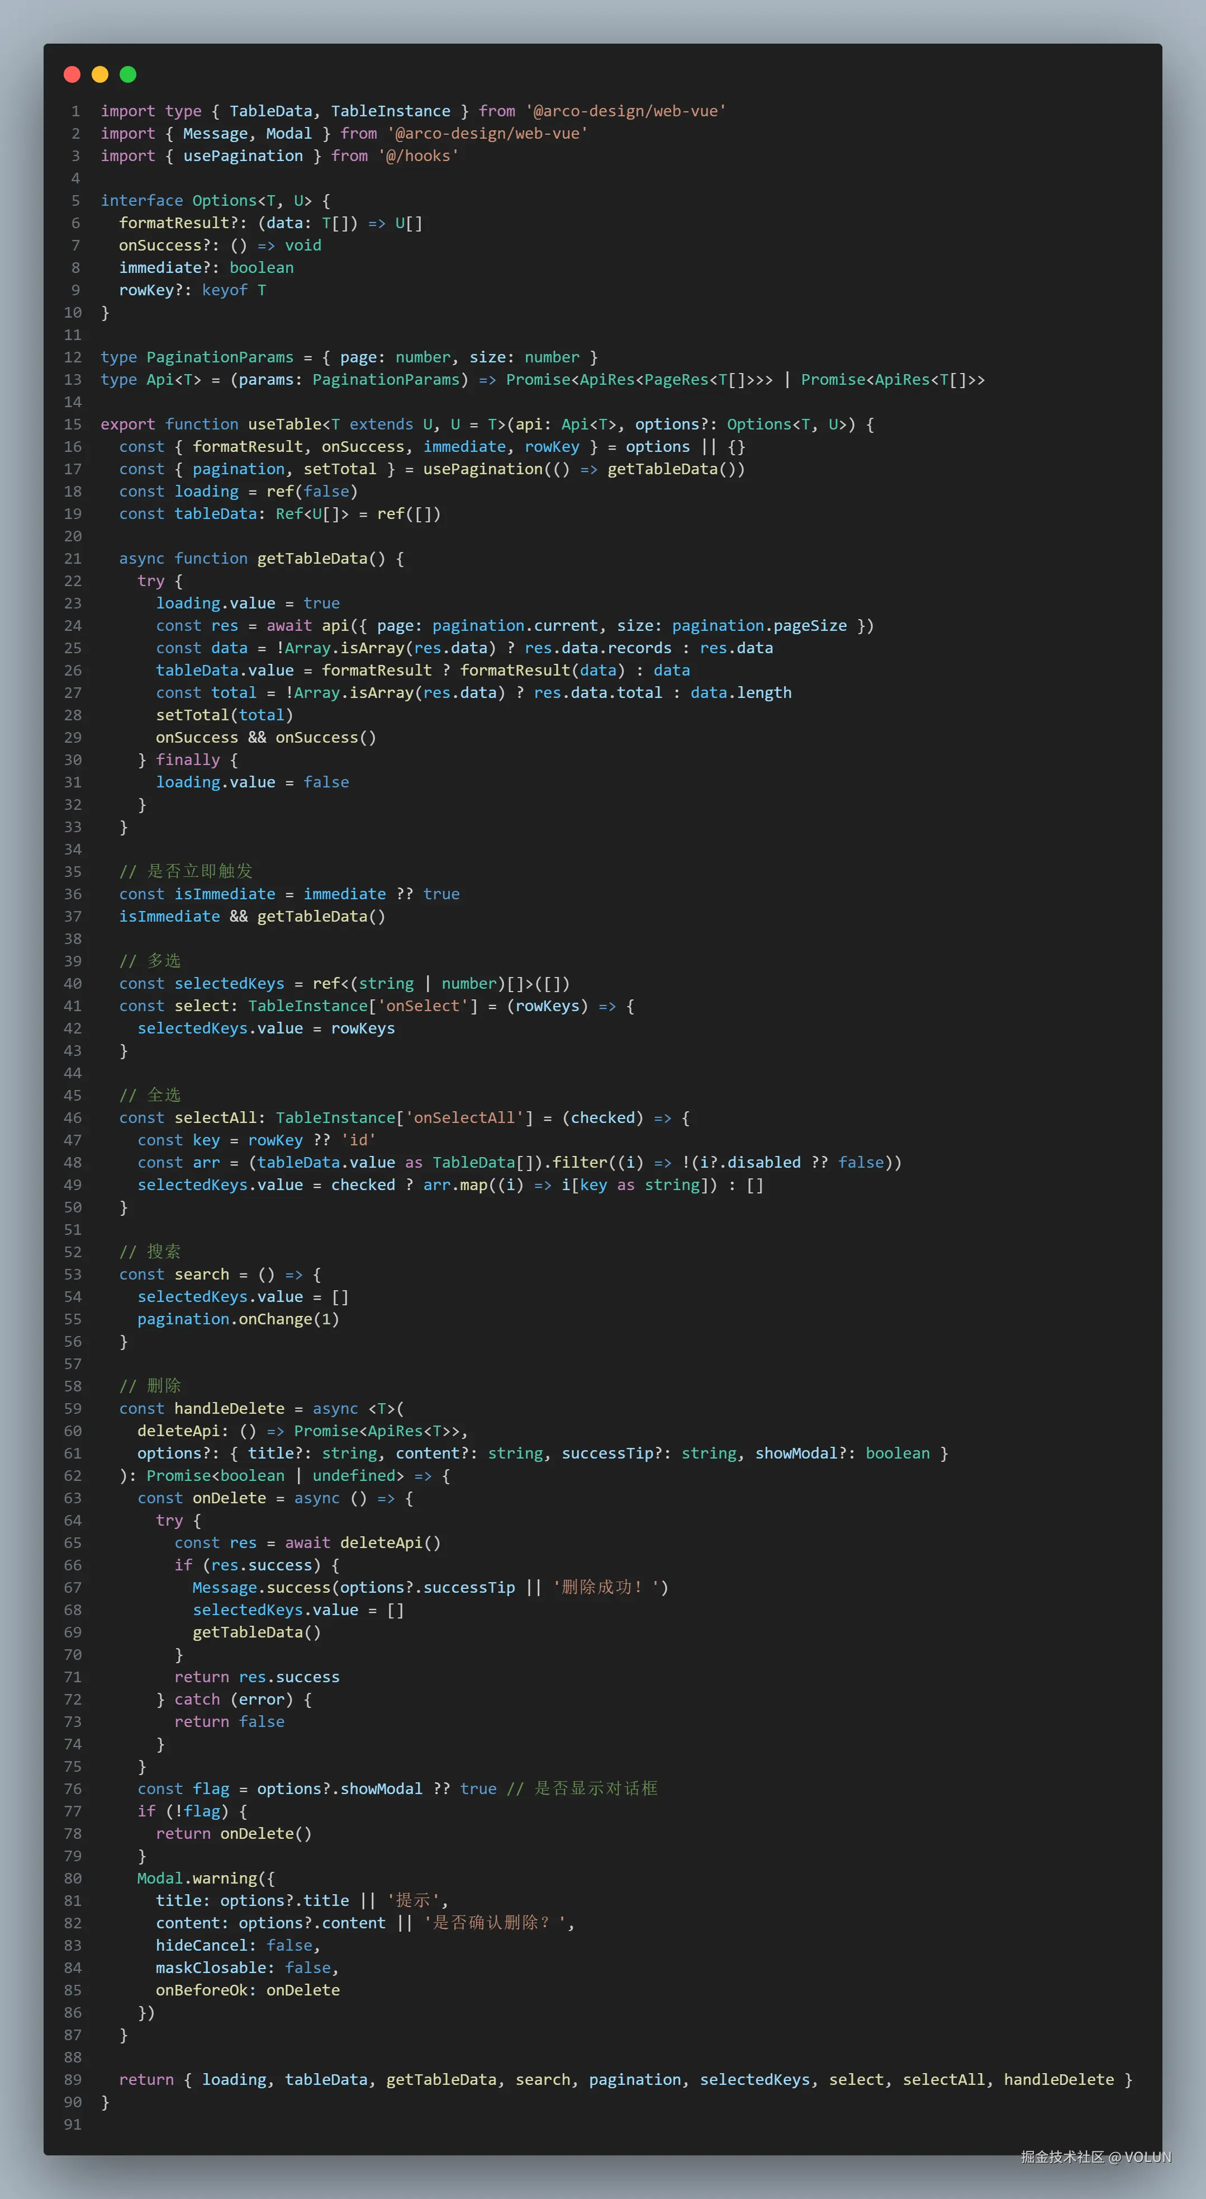The width and height of the screenshot is (1206, 2199).
Task: Click '@arco-design/web-vue' string on line 1
Action: [625, 111]
